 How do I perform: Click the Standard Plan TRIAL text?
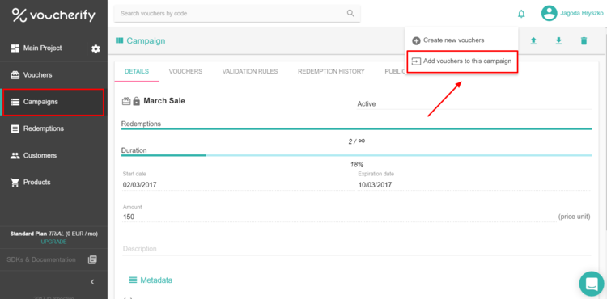pos(53,234)
